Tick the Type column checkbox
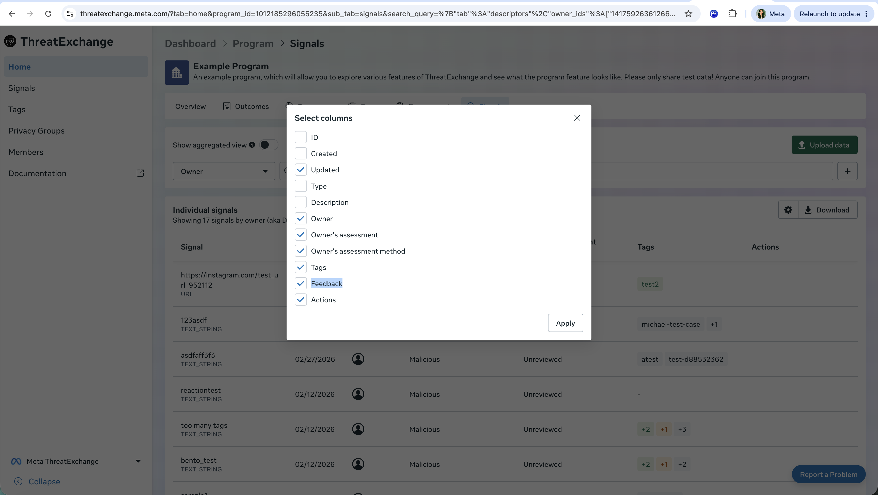The width and height of the screenshot is (878, 495). (301, 186)
